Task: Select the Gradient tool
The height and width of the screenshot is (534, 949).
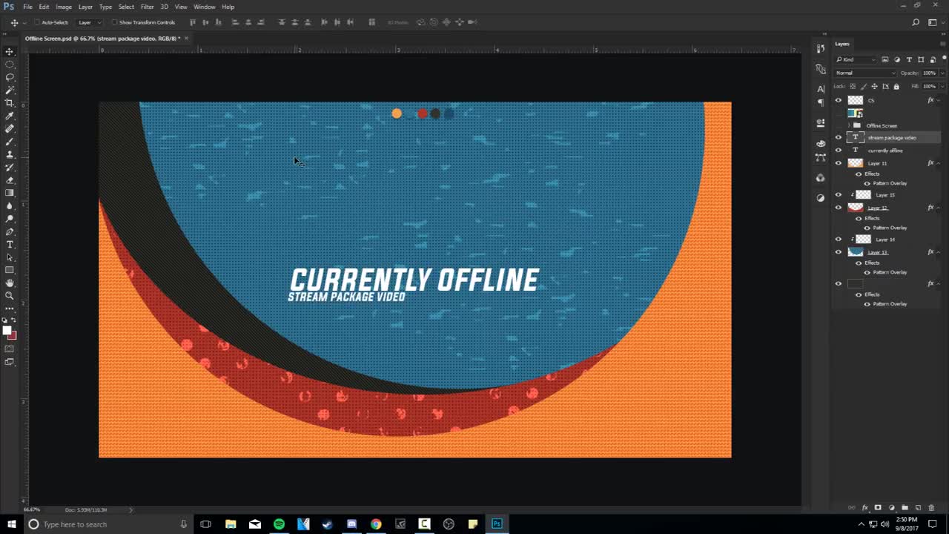Action: click(10, 193)
